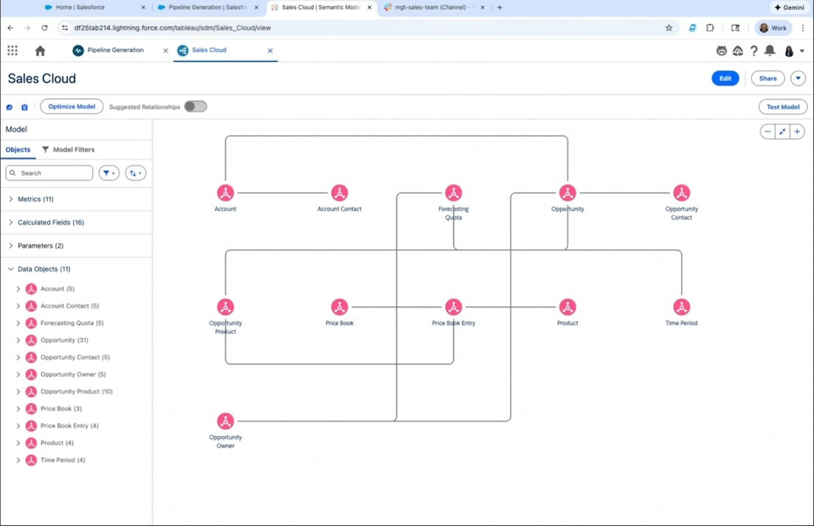Select Time Period (4) in object list
814x526 pixels.
coord(63,460)
